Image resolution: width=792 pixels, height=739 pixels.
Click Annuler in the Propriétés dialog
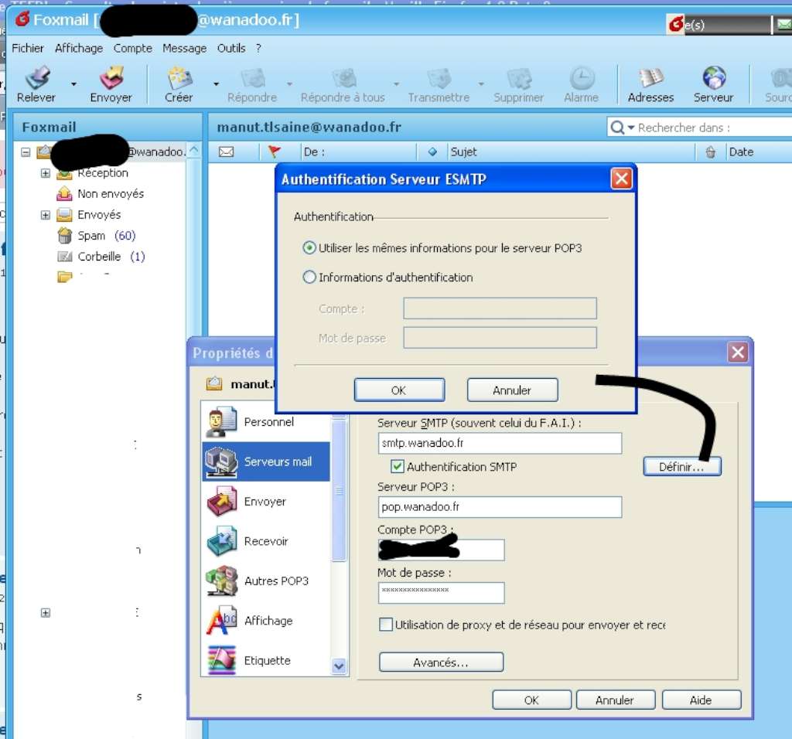[x=615, y=700]
